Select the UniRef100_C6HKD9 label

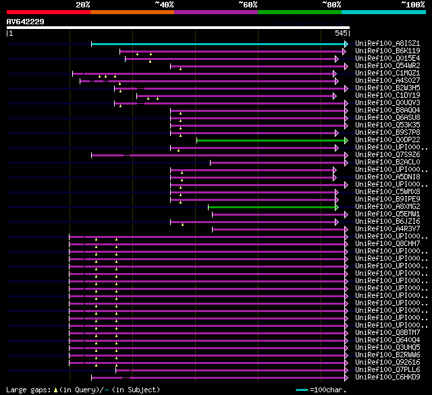(387, 377)
